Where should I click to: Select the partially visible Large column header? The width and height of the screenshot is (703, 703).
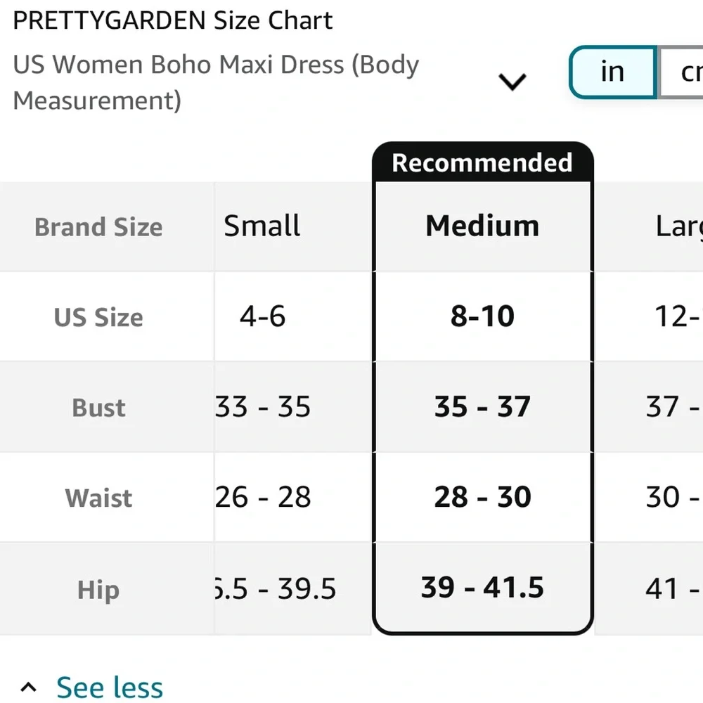[x=677, y=226]
